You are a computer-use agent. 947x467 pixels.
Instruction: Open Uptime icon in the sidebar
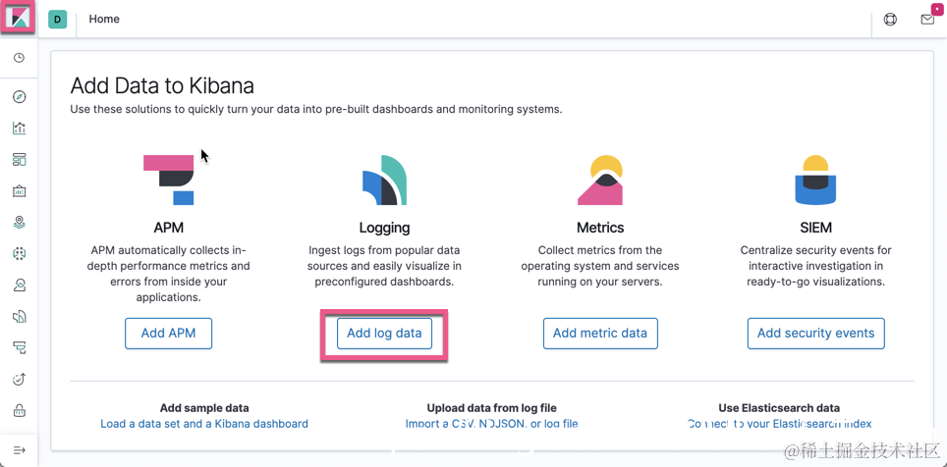20,379
